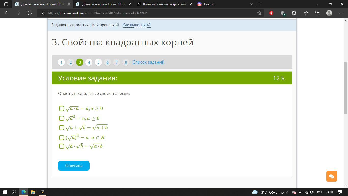The image size is (348, 196).
Task: Click the orange chat support icon
Action: (331, 176)
